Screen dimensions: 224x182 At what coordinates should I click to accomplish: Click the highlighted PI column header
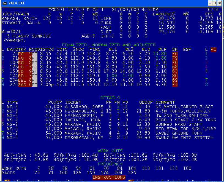coord(214,49)
